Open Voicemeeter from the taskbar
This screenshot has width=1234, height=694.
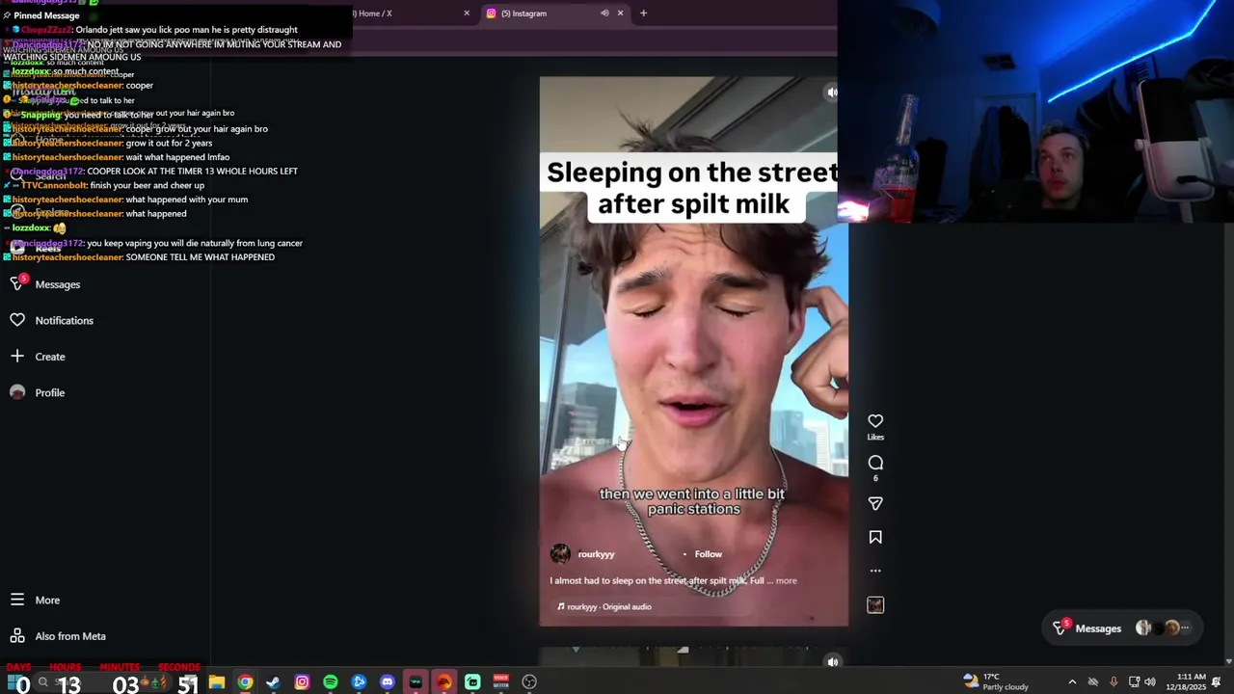click(x=501, y=682)
